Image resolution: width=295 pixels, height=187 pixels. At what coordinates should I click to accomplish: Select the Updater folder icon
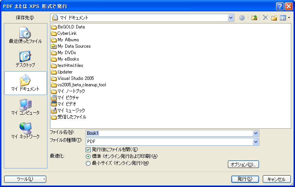tap(54, 72)
